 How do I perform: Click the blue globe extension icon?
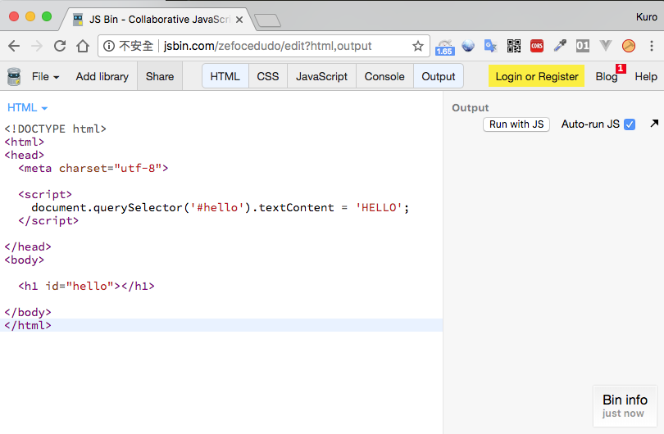point(468,46)
